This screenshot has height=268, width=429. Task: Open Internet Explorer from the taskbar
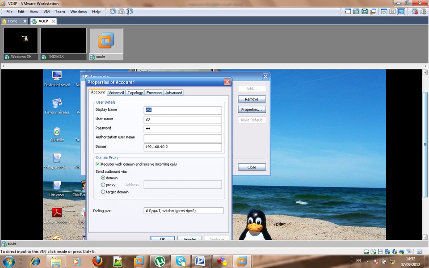pyautogui.click(x=35, y=261)
